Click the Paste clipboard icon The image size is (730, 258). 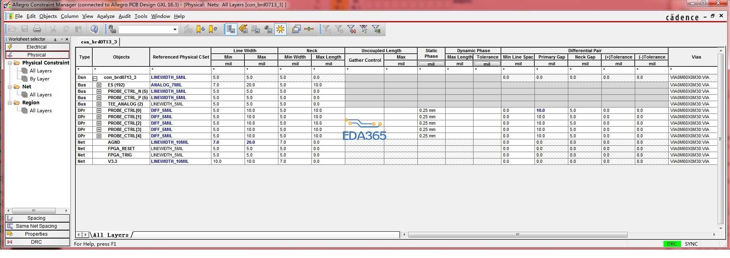pos(78,29)
